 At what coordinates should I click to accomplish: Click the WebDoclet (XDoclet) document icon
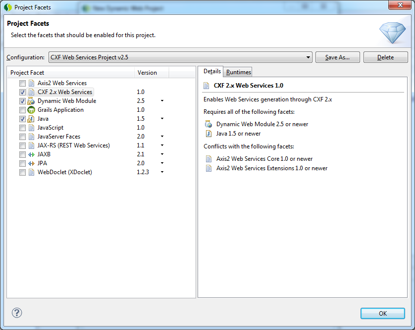click(31, 172)
